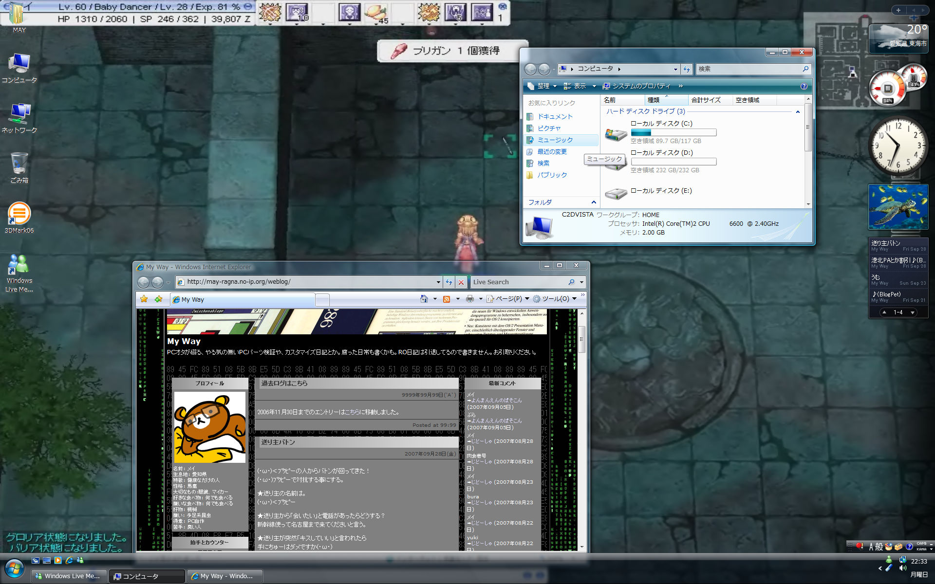Switch to the My Way browser tab
The height and width of the screenshot is (584, 935).
(x=242, y=300)
